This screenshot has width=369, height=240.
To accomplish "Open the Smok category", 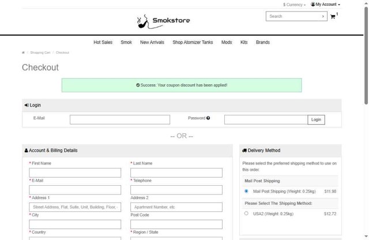I will [126, 42].
